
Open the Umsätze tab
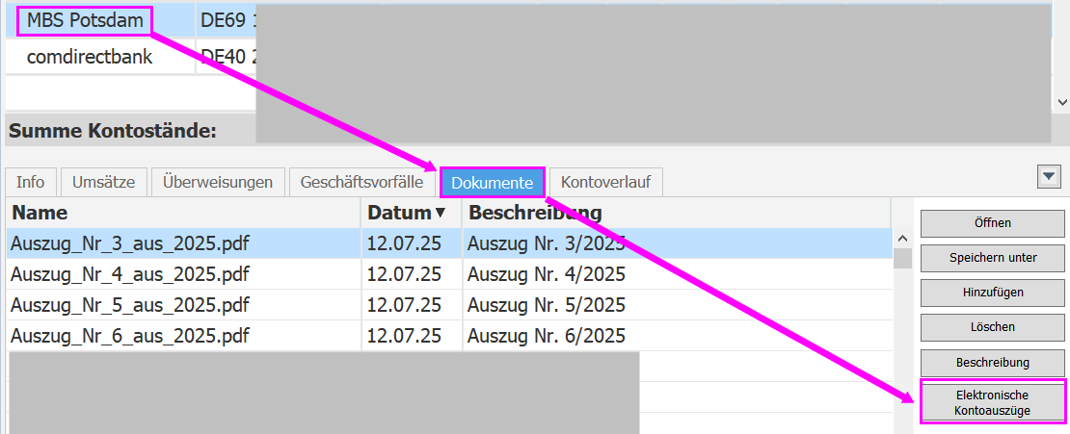103,182
